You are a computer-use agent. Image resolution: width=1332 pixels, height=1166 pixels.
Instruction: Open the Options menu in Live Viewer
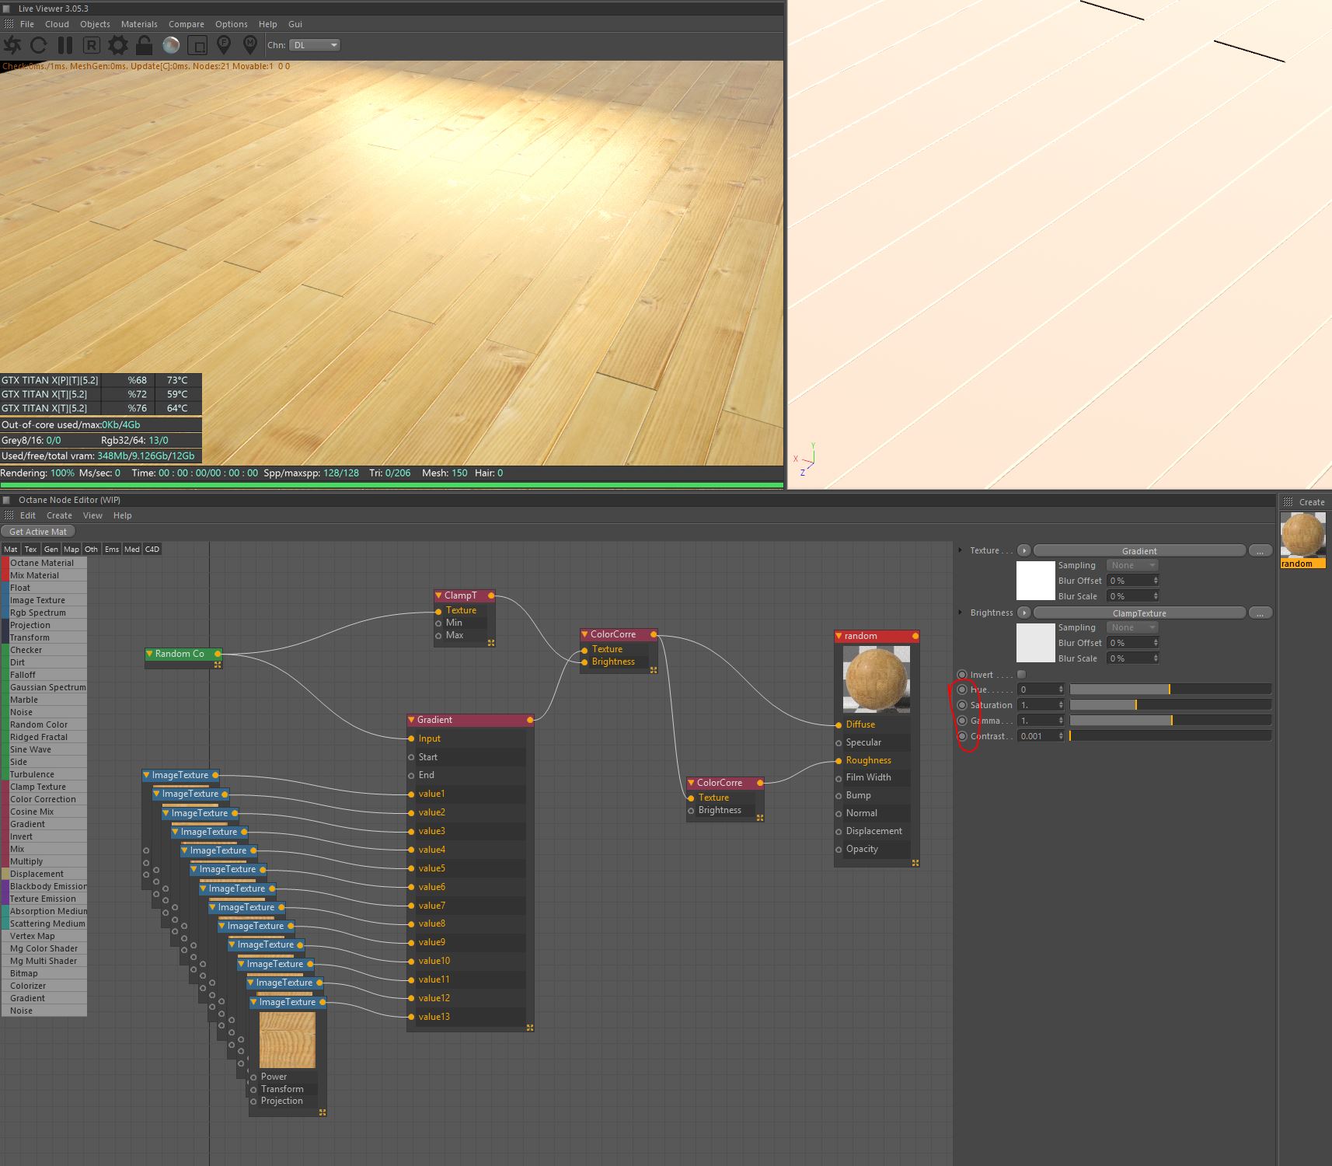tap(232, 24)
